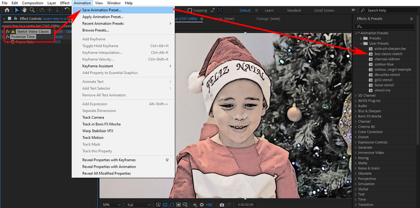Screen dimensions: 420x208
Task: Show more workspaces with the double chevron
Action: pos(353,10)
